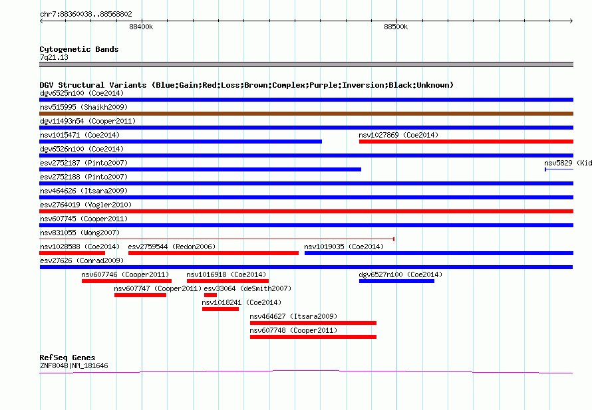This screenshot has height=410, width=592.
Task: Click the ZNF804B|NM_181646 gene label
Action: [74, 365]
